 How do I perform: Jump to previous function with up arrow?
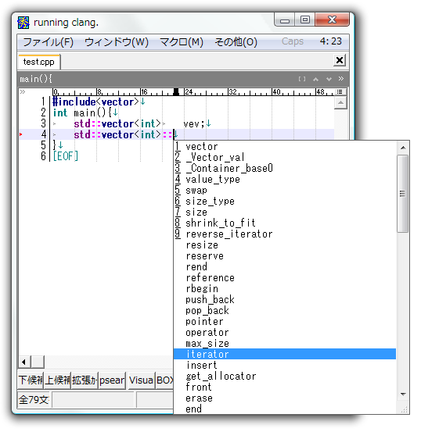315,79
